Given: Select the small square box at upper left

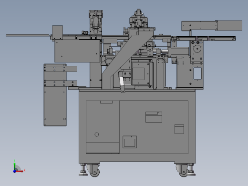Looking at the screenshot, I should (57, 32).
